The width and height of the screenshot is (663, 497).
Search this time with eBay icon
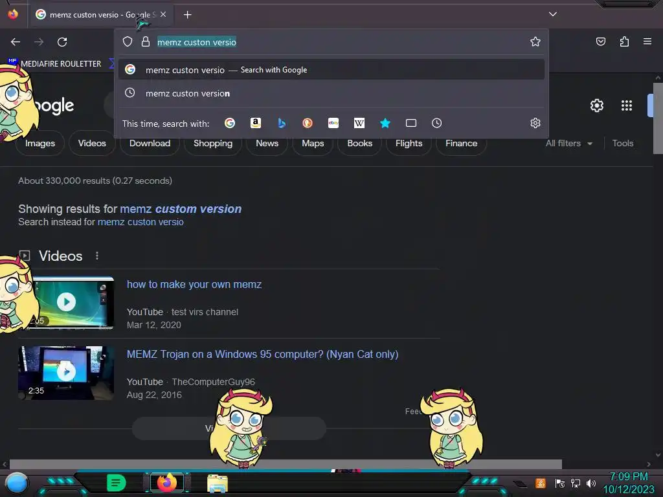click(333, 123)
